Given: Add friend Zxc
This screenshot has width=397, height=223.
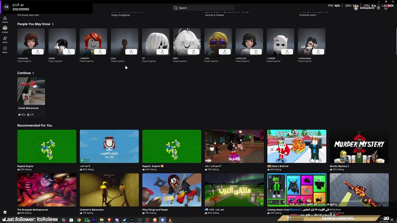Looking at the screenshot, I should tap(225, 52).
